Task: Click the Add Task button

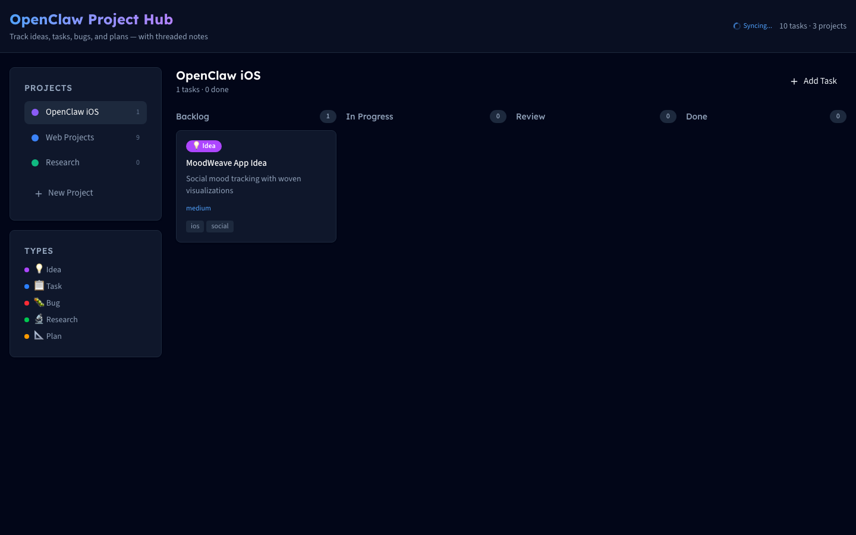Action: (x=813, y=81)
